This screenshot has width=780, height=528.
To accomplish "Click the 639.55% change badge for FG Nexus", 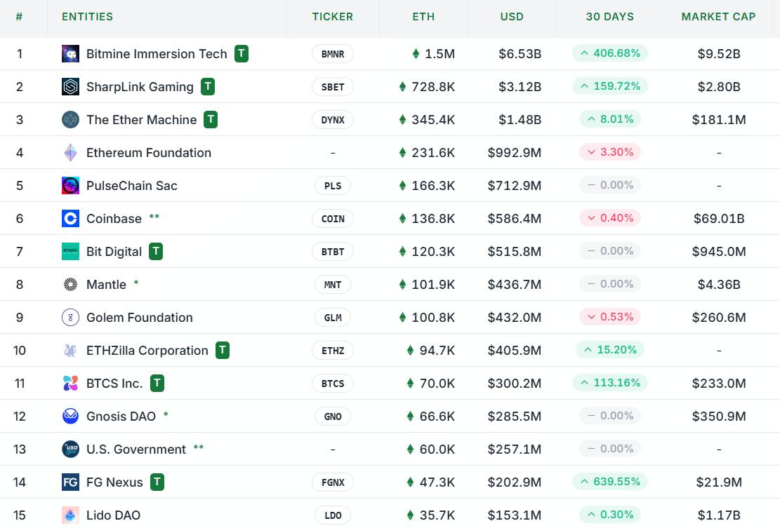I will click(610, 481).
